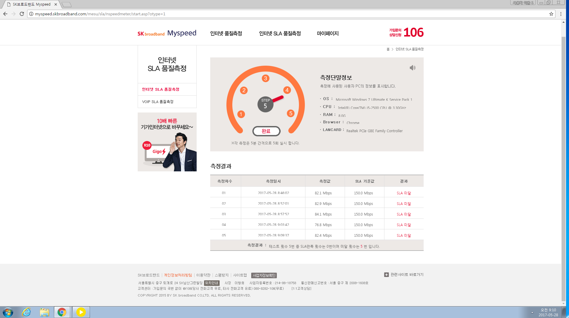
Task: Bookmark page with the star icon
Action: tap(551, 14)
